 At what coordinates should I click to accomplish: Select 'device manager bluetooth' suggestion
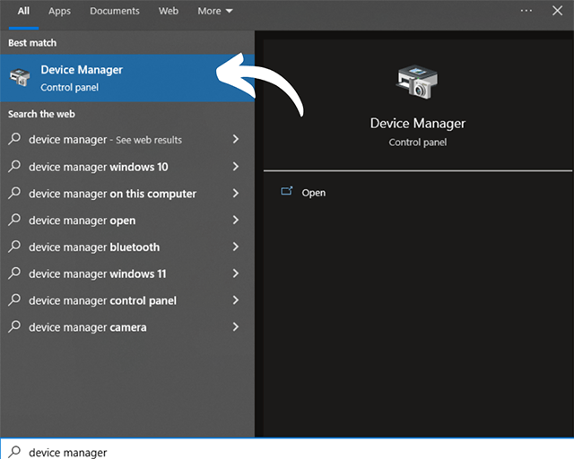point(127,247)
